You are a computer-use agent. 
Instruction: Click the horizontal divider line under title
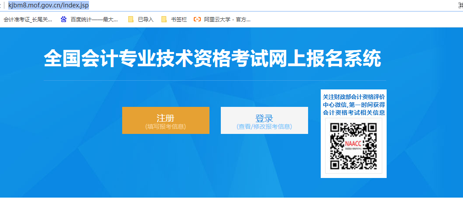(215, 81)
